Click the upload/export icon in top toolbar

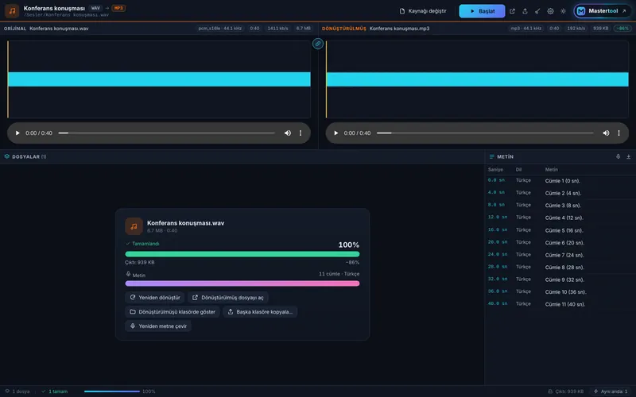click(x=525, y=11)
